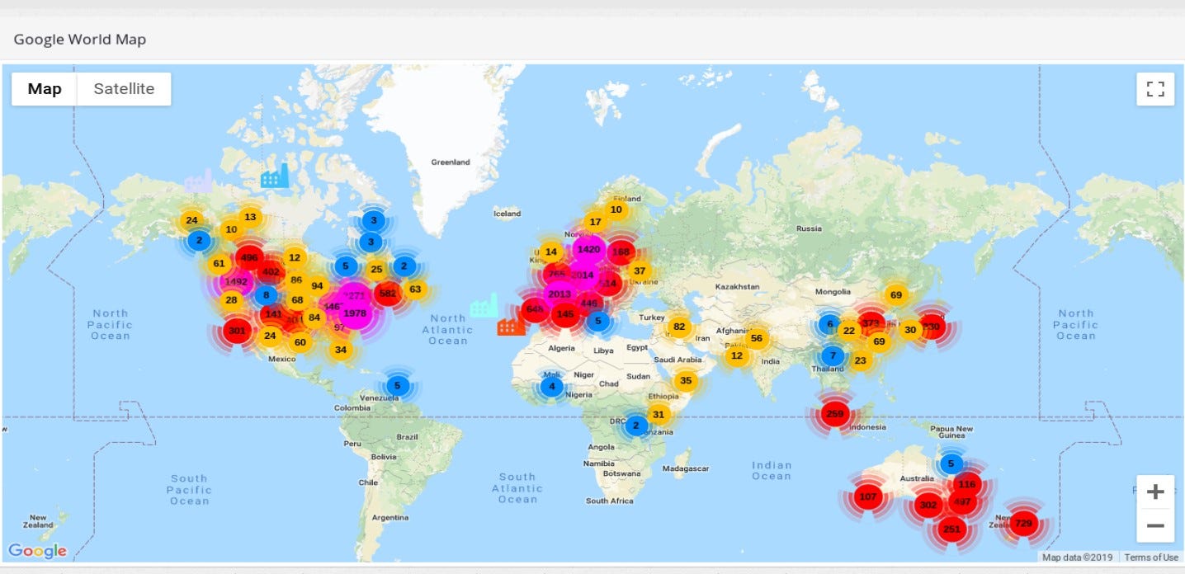Open the red 168 cluster marker
This screenshot has width=1185, height=574.
tap(621, 252)
